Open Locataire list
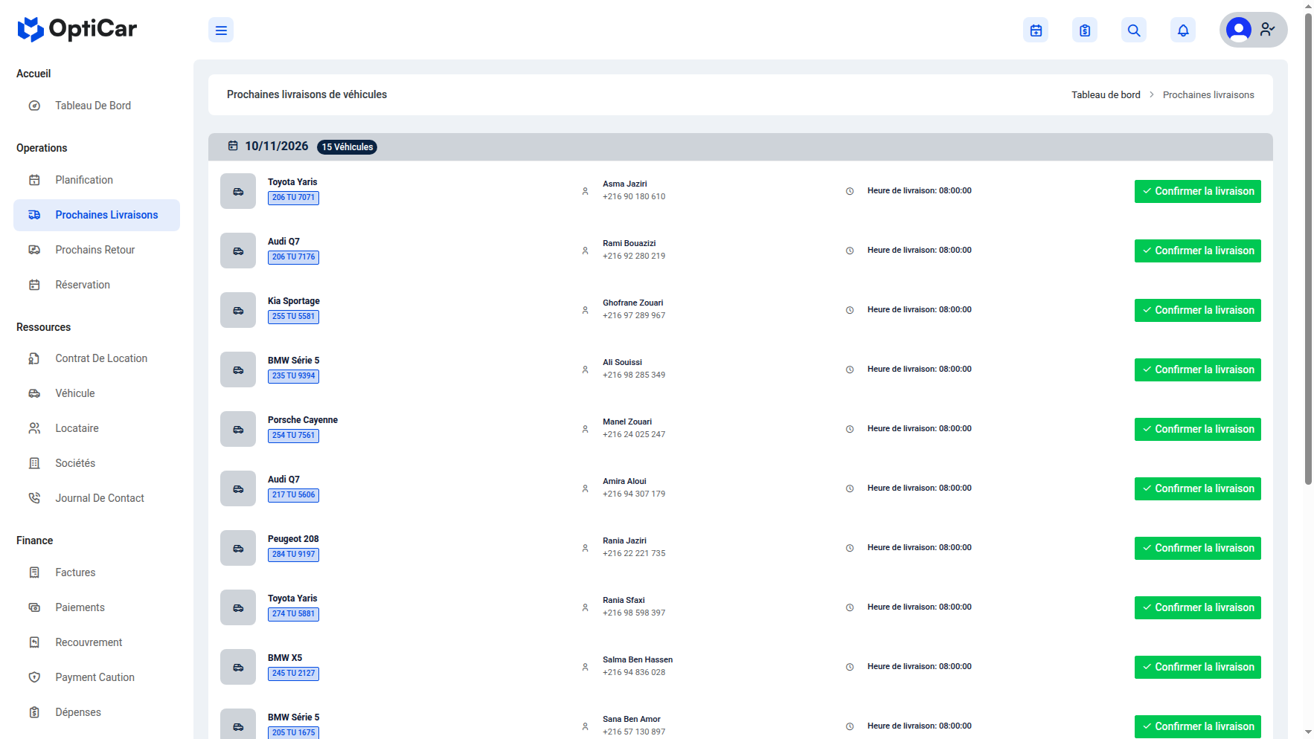Screen dimensions: 1314x739 point(97,428)
